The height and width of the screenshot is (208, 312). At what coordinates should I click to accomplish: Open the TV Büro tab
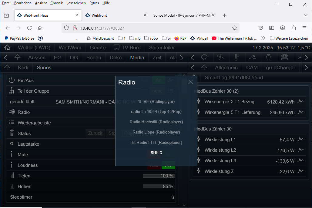(127, 48)
